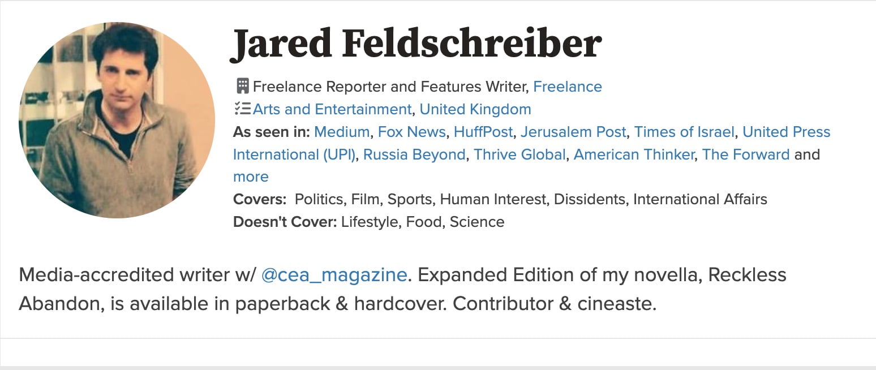The width and height of the screenshot is (876, 370).
Task: Click the United Kingdom location link
Action: [475, 109]
